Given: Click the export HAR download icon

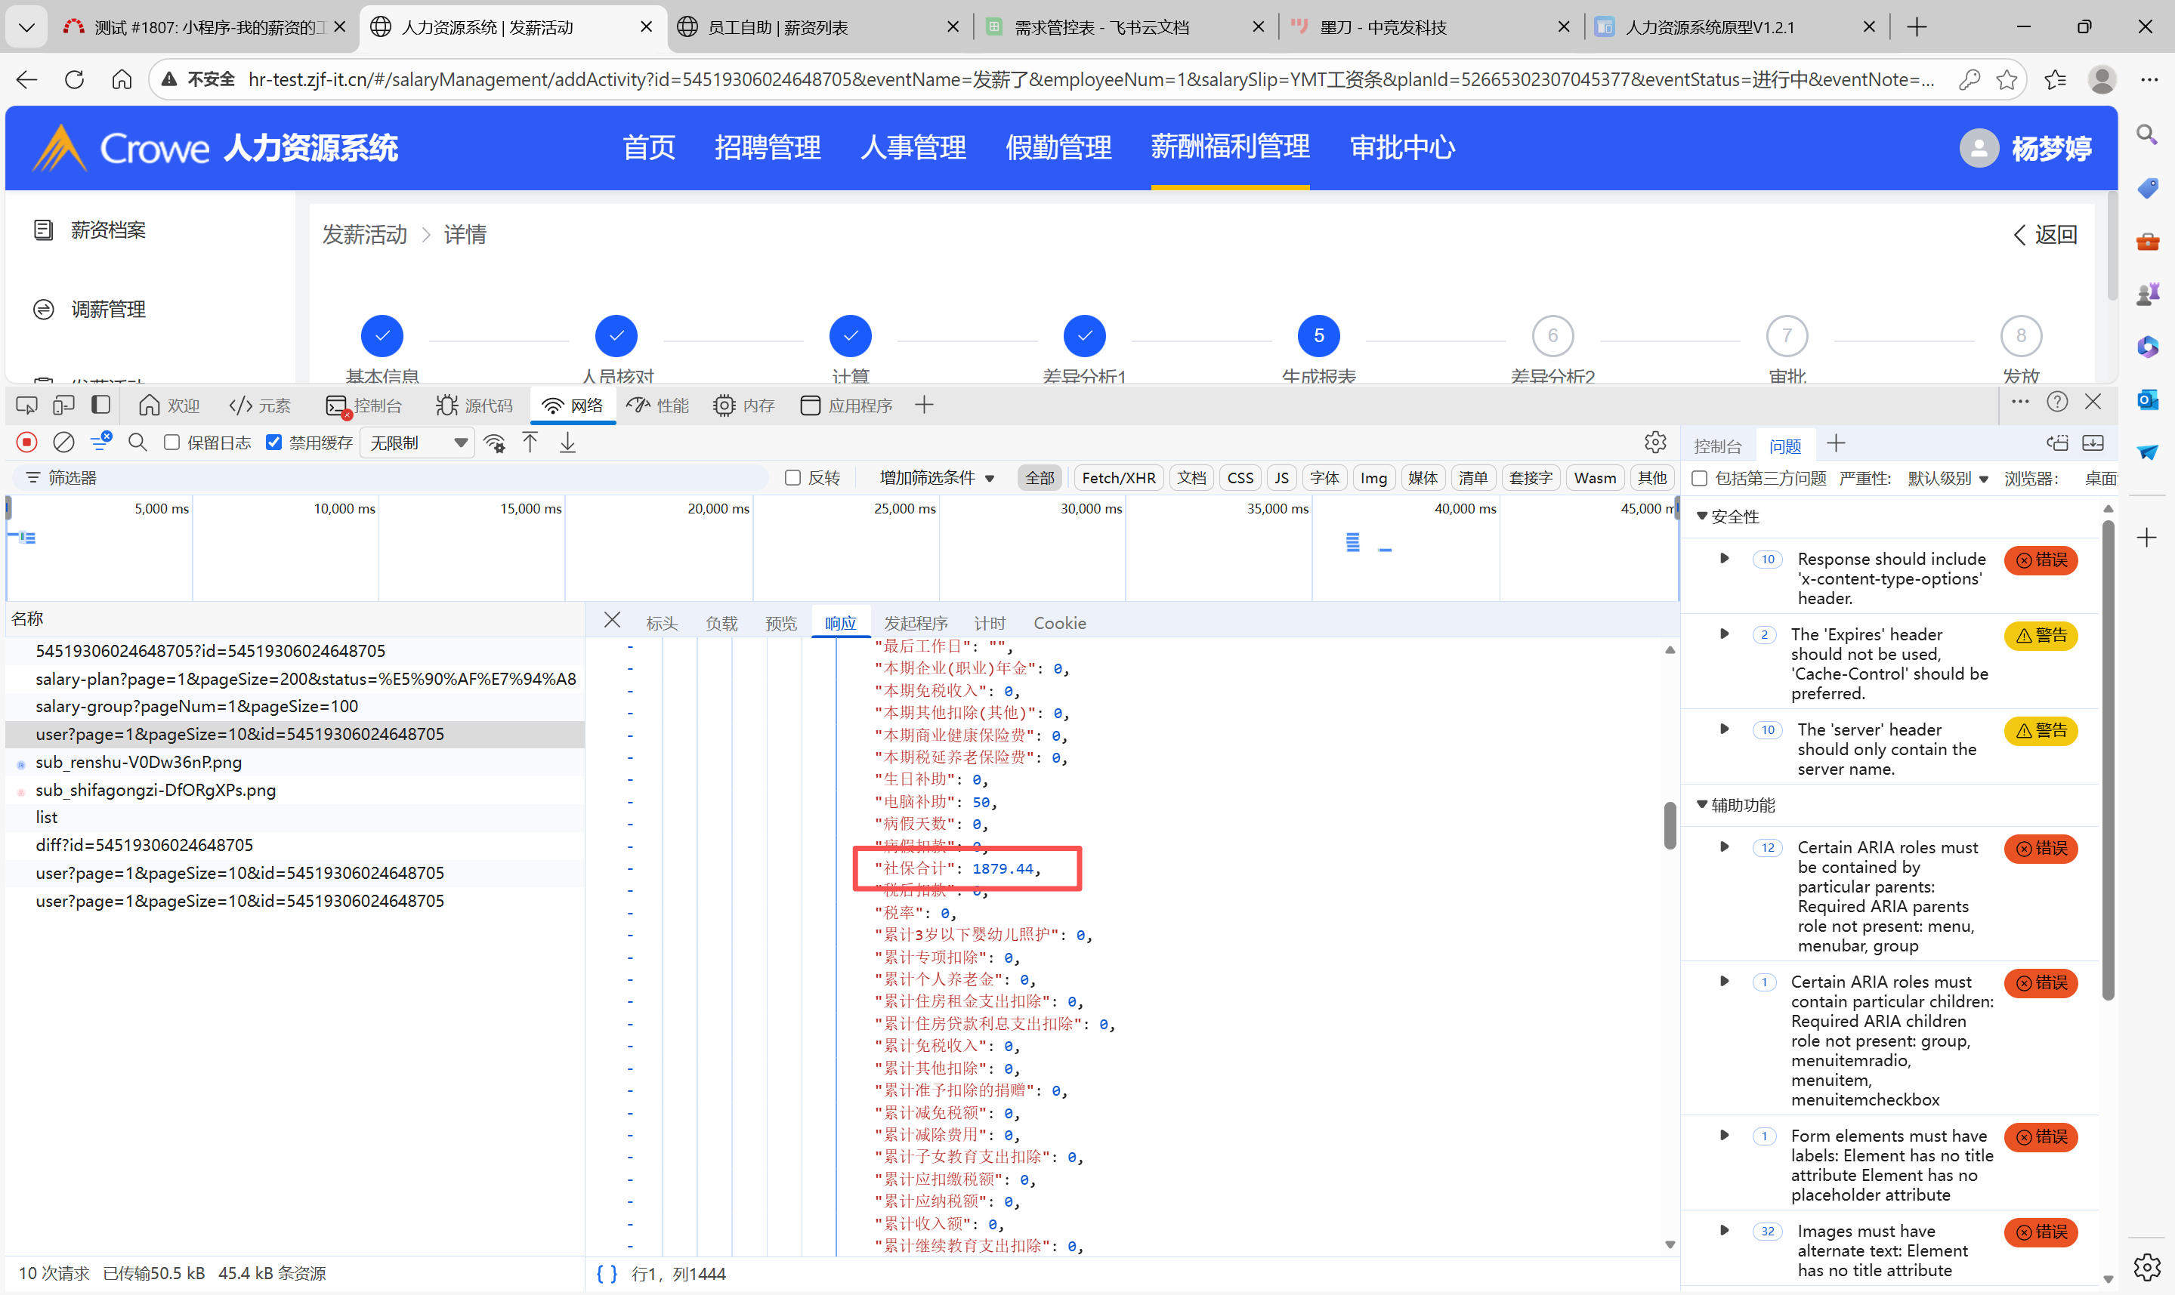Looking at the screenshot, I should click(567, 442).
